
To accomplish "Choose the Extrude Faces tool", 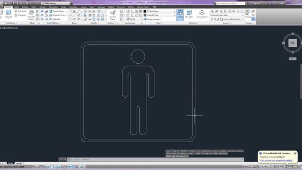I will pyautogui.click(x=57, y=15).
